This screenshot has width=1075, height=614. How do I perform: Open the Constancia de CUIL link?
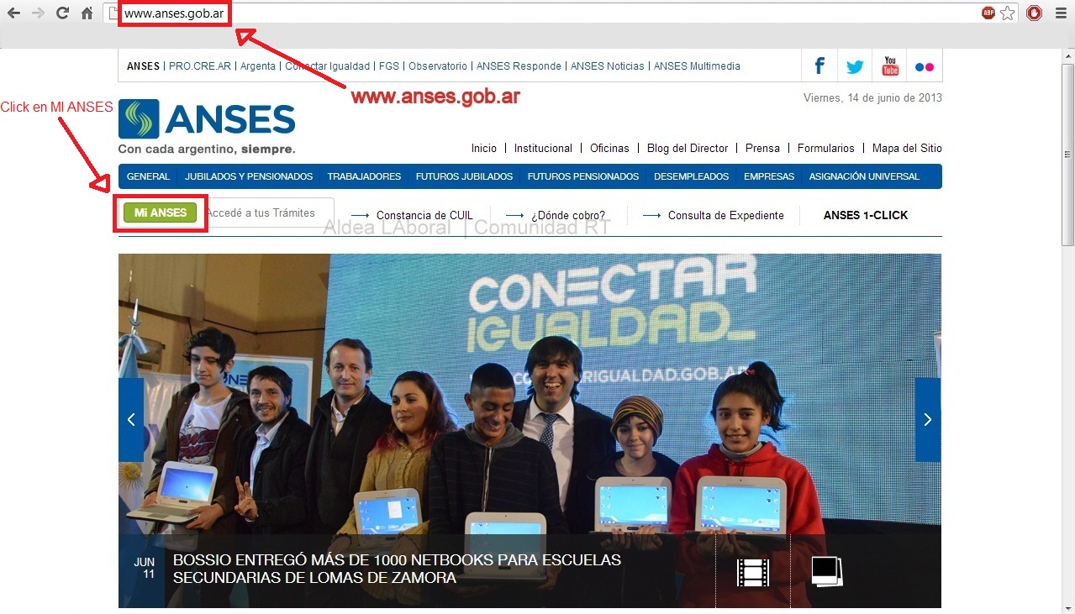(x=424, y=216)
